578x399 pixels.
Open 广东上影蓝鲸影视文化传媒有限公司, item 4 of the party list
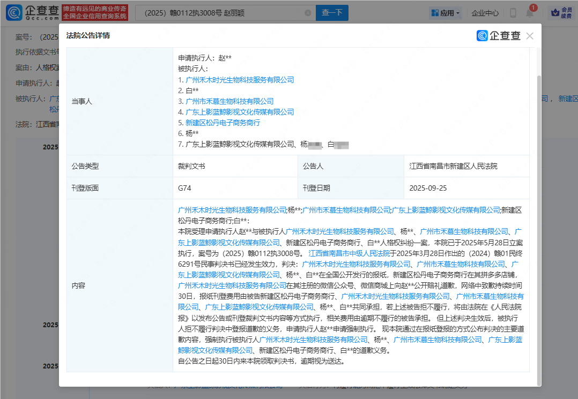(x=240, y=112)
